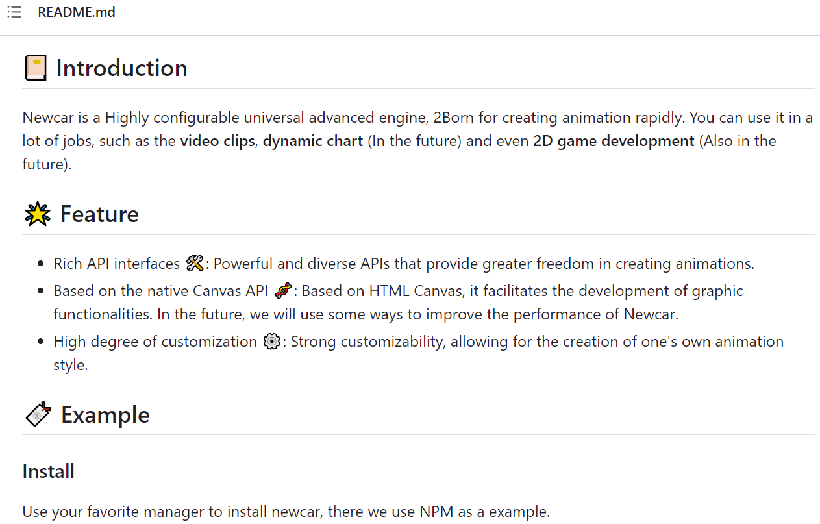Screen dimensions: 820x524
Task: Select the Install subheading
Action: point(49,471)
